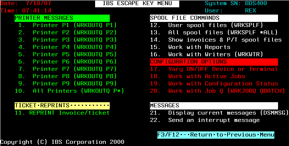Choose Show invoices & P/T spool files
Viewport: 289px width, 146px height.
216,40
